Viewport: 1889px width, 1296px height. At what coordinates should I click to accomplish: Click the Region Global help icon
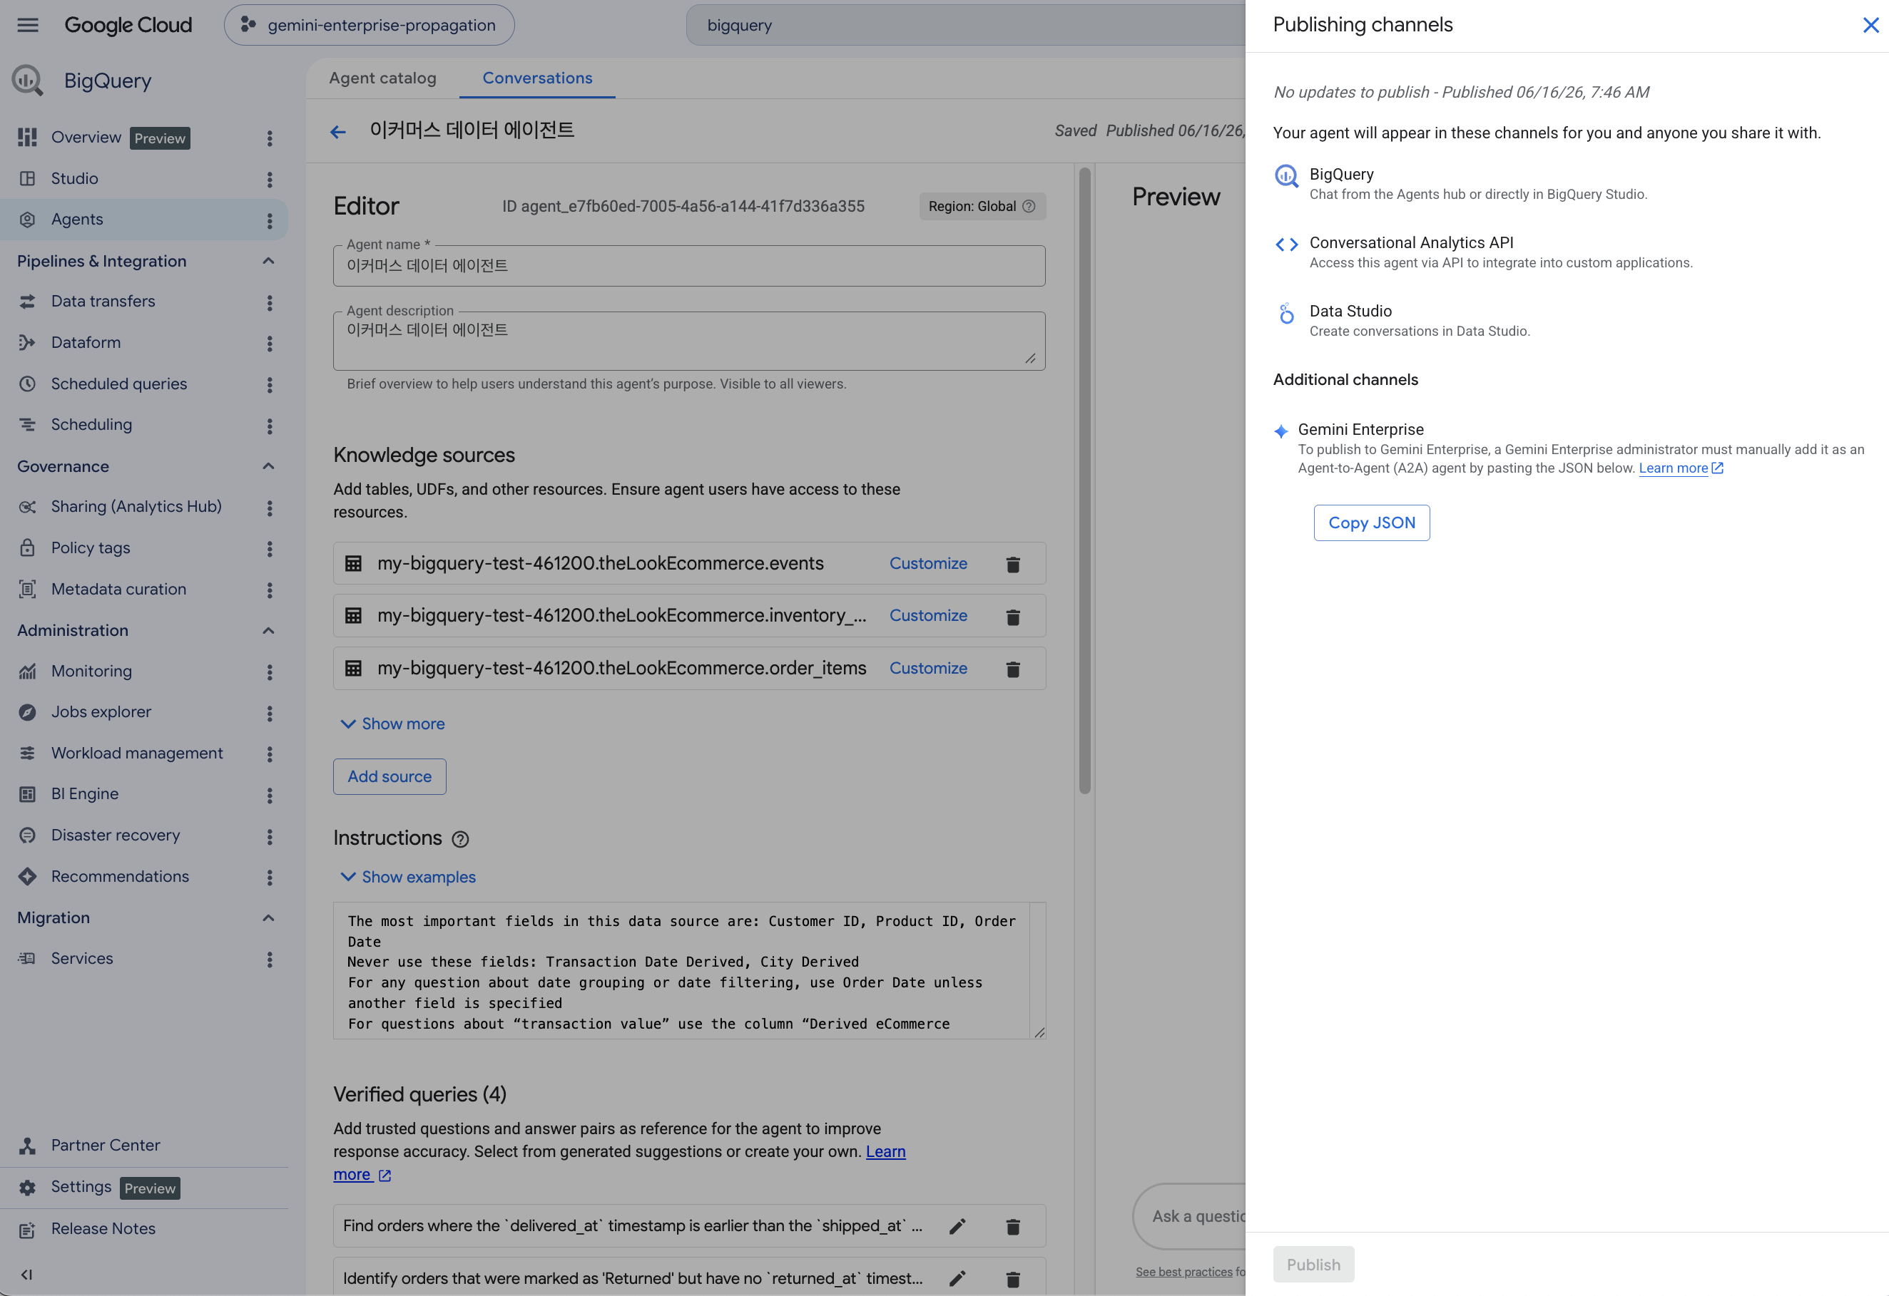pos(1028,206)
